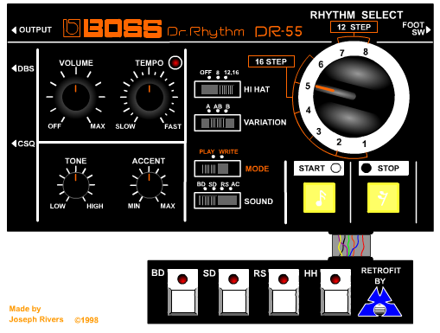
Task: Select rhythm position 1 on the dial
Action: pos(365,144)
